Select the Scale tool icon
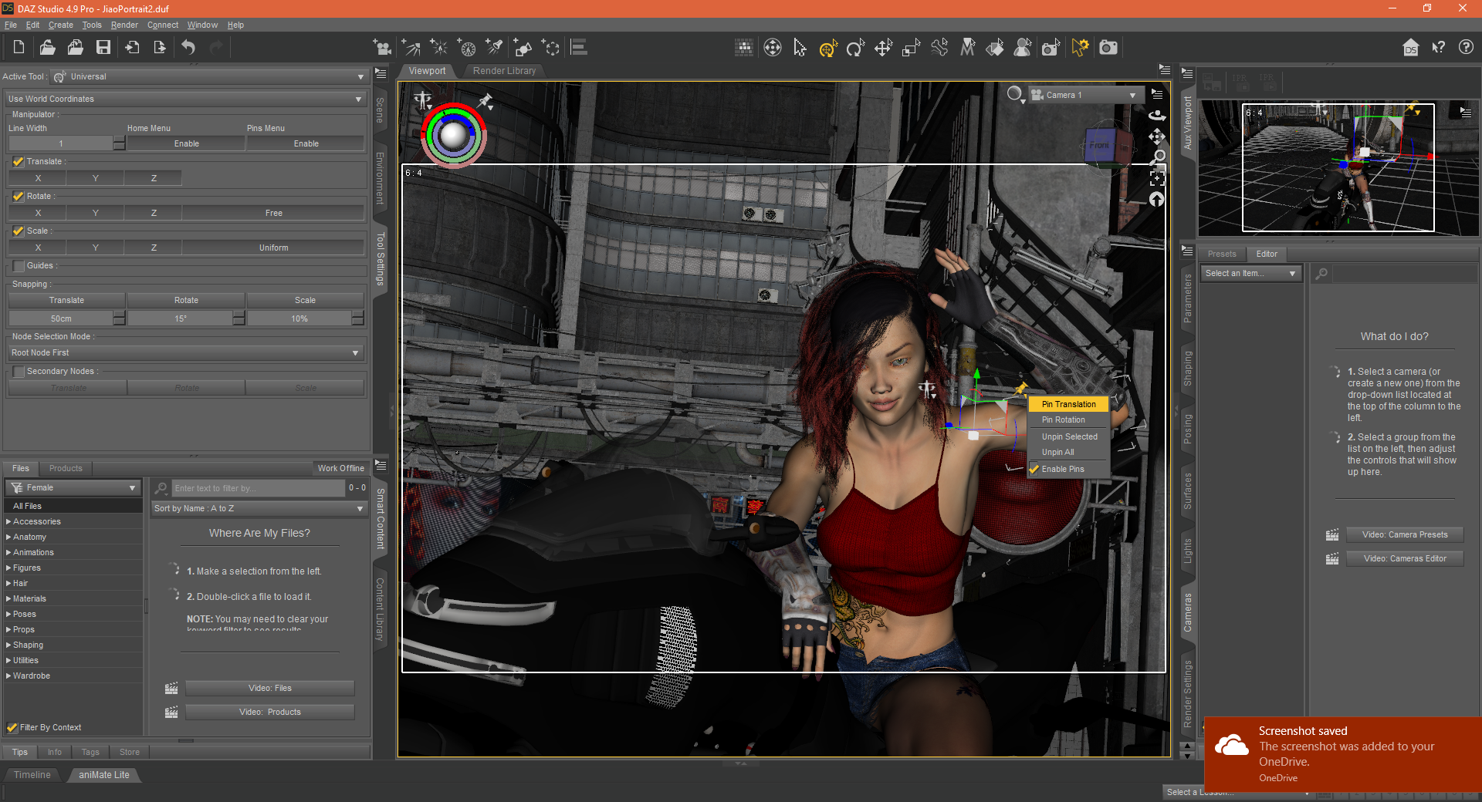Screen dimensions: 1482x802 [912, 49]
